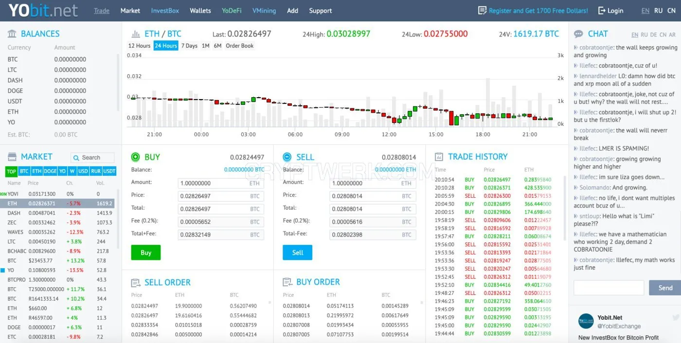681x343 pixels.
Task: Click the Buy Order list icon
Action: [x=287, y=282]
